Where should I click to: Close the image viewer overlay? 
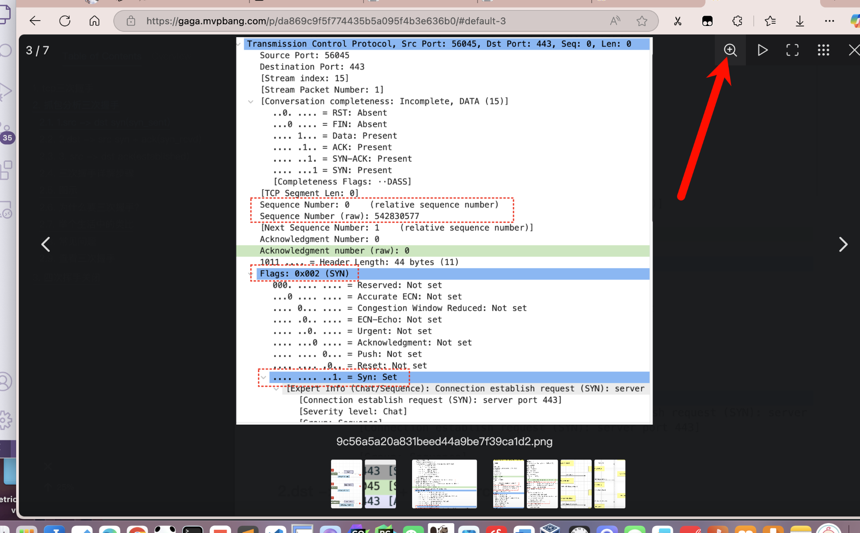click(853, 50)
